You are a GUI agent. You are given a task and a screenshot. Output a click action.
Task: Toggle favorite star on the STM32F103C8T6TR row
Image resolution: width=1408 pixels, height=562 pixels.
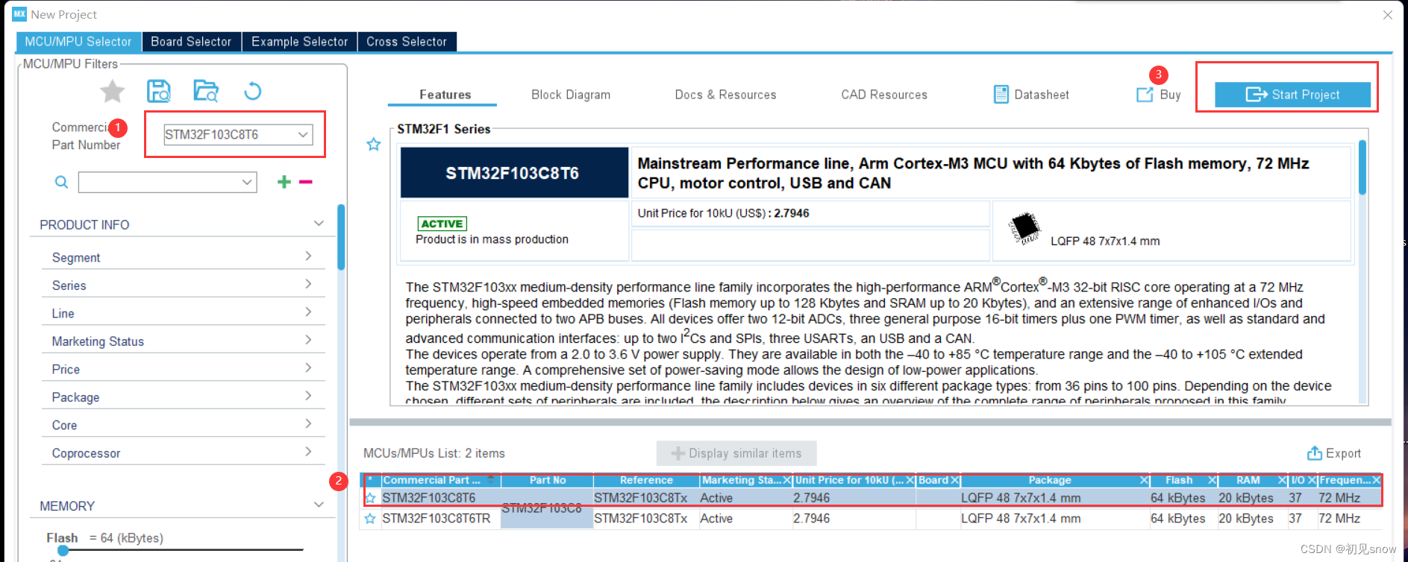pos(370,519)
